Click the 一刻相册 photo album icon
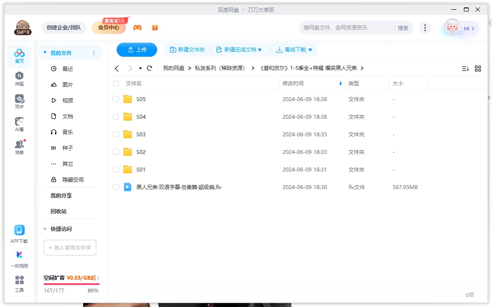 [19, 255]
